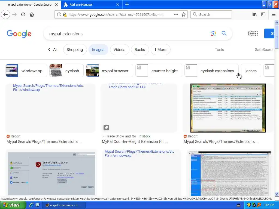This screenshot has width=279, height=209.
Task: Click the blue magnifier search button
Action: pos(224,33)
